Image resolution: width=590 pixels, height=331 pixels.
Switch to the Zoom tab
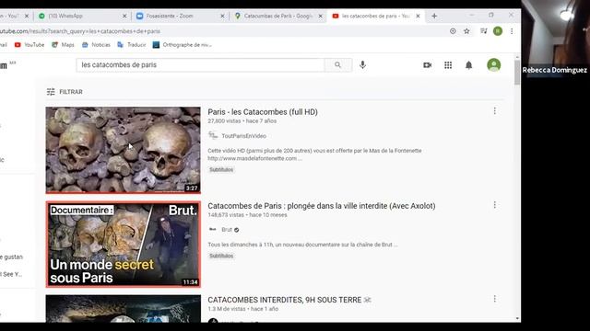(x=180, y=16)
